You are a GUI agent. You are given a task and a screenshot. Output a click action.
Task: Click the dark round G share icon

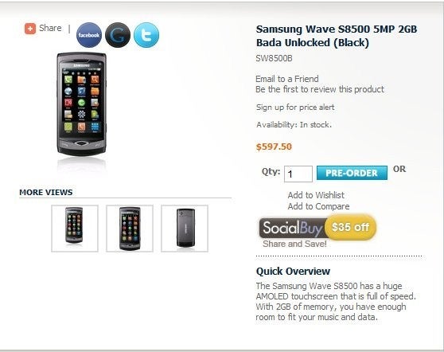(x=118, y=35)
